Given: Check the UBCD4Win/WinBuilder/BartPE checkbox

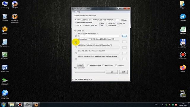Looking at the screenshot, I should tap(76, 47).
